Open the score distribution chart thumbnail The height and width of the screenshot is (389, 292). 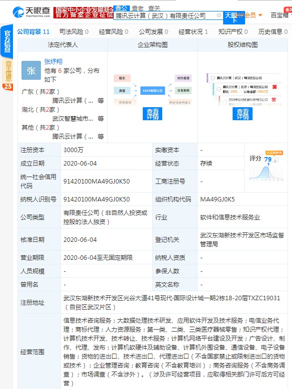266,173
